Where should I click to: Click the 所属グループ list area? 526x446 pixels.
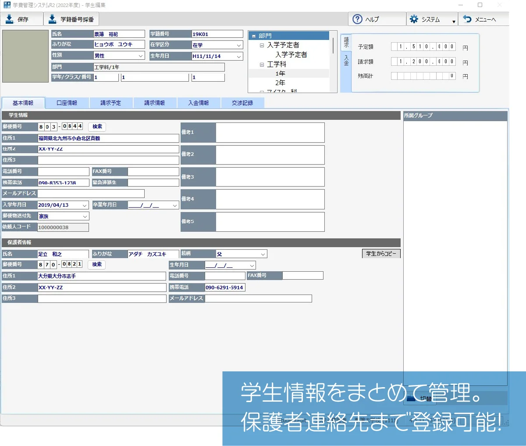pyautogui.click(x=455, y=253)
